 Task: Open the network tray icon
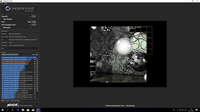180,110
